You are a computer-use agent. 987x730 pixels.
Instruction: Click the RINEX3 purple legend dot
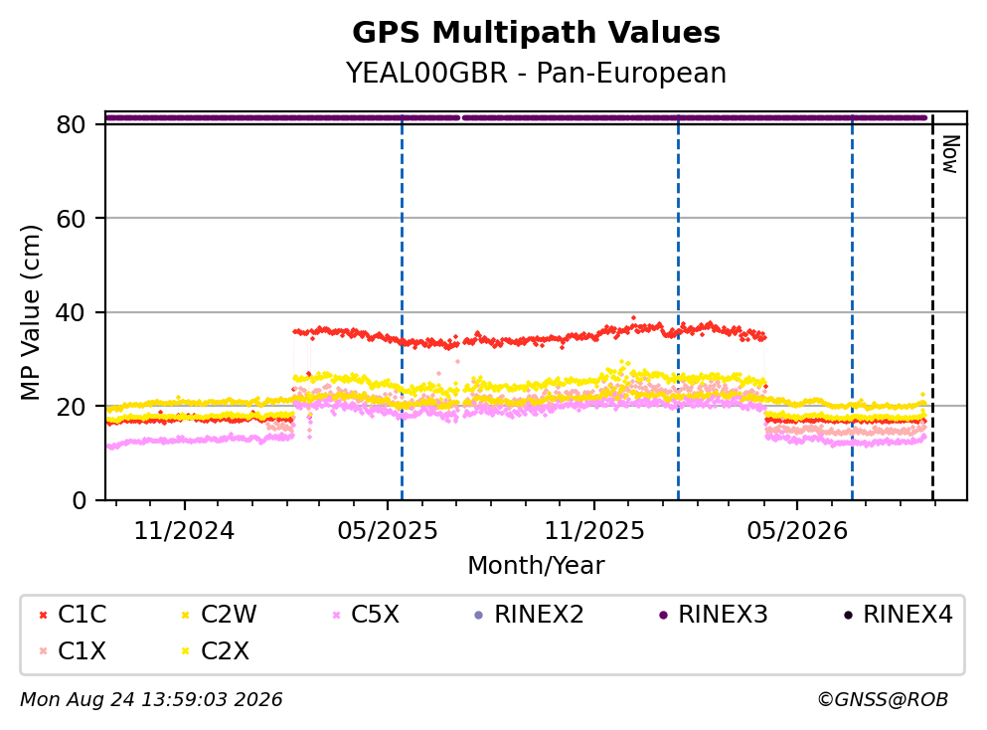663,615
